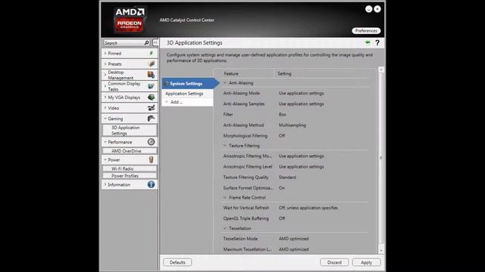The image size is (485, 272).
Task: Click the search magnifier icon
Action: coord(146,43)
